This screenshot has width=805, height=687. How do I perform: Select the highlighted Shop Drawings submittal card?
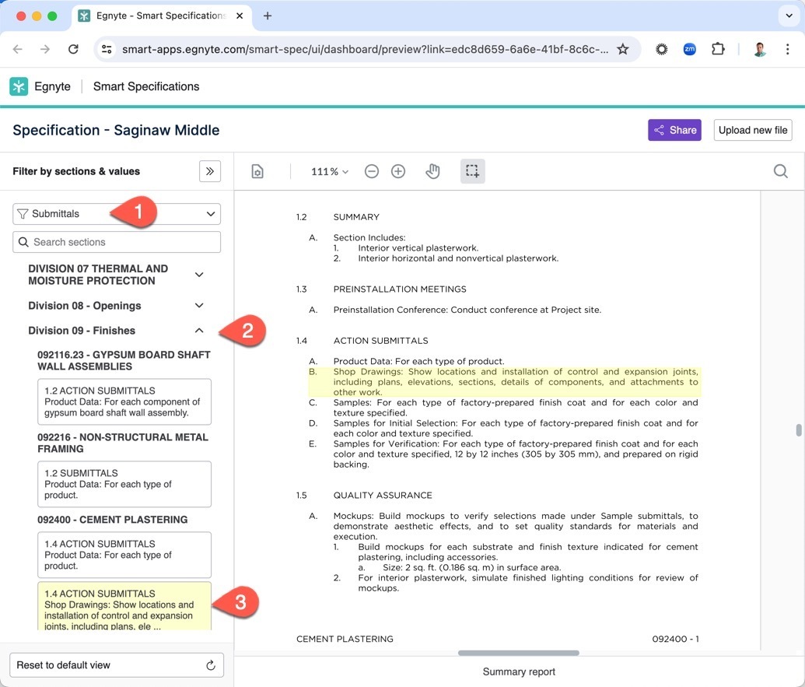[124, 607]
